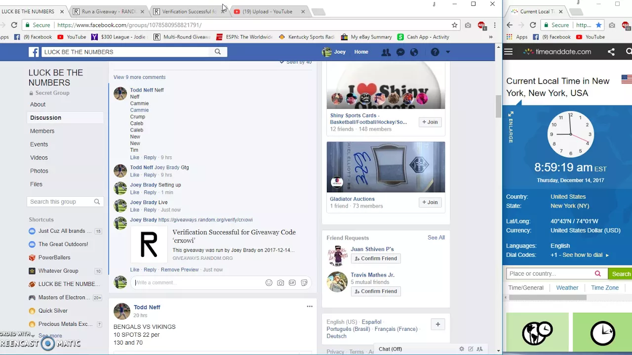Start new message from chat bar
The image size is (632, 355).
(471, 349)
